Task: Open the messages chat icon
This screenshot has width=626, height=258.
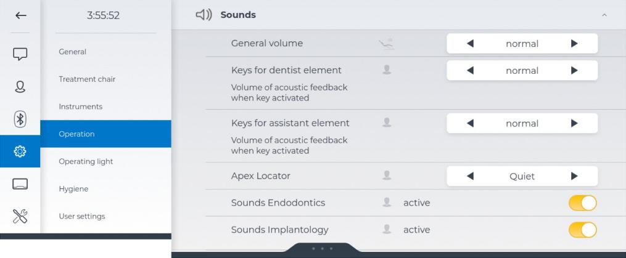Action: [x=20, y=54]
